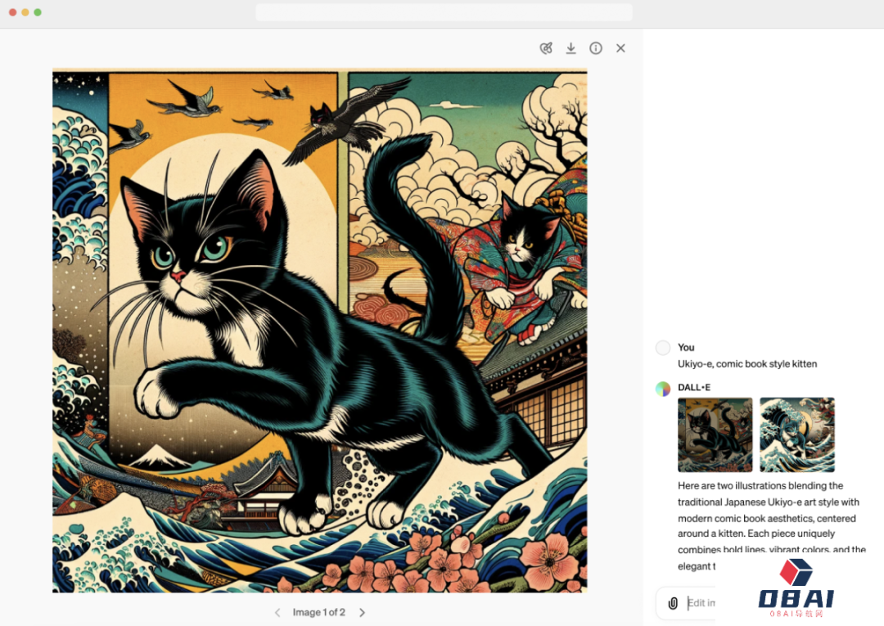Open the image info icon

tap(595, 48)
